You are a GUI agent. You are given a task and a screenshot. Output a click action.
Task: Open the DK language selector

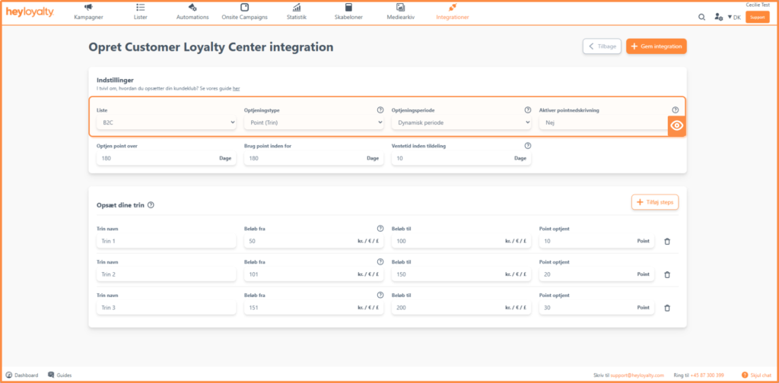tap(734, 17)
